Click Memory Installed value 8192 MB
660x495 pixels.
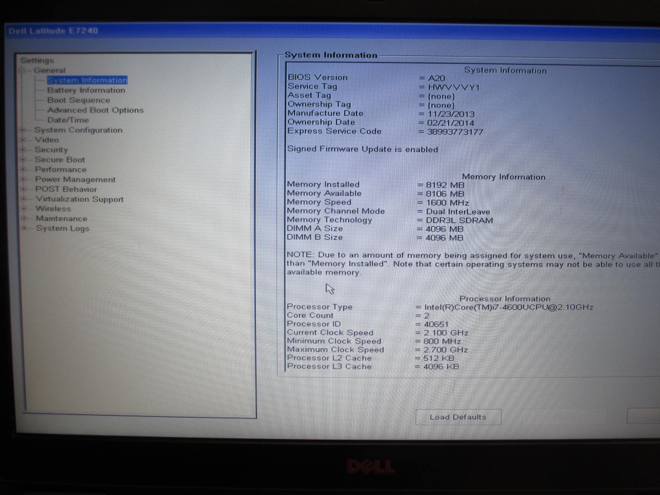point(445,185)
